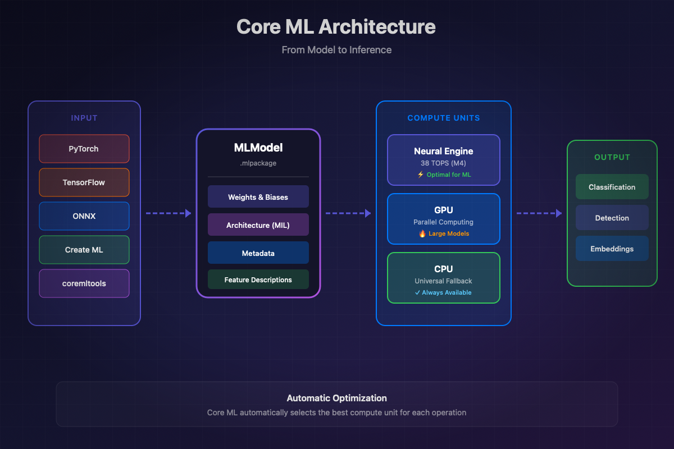Click the arrow connector between MLModel and Compute Units

(x=348, y=213)
